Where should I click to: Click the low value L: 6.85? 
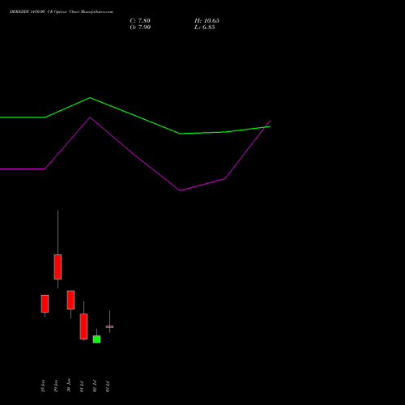pos(205,28)
